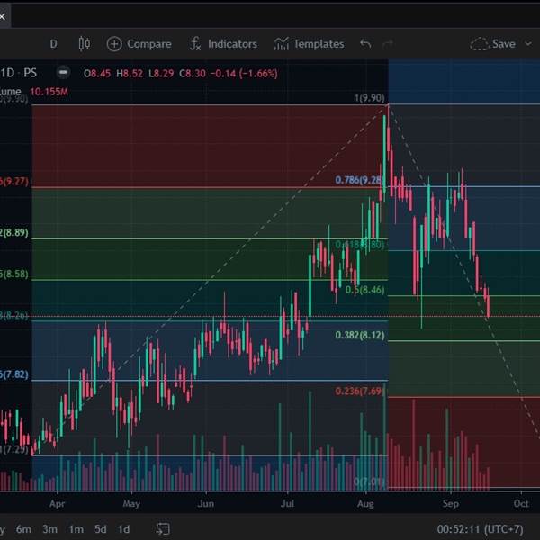Click the H8.52 high price value
The image size is (540, 540).
[129, 74]
